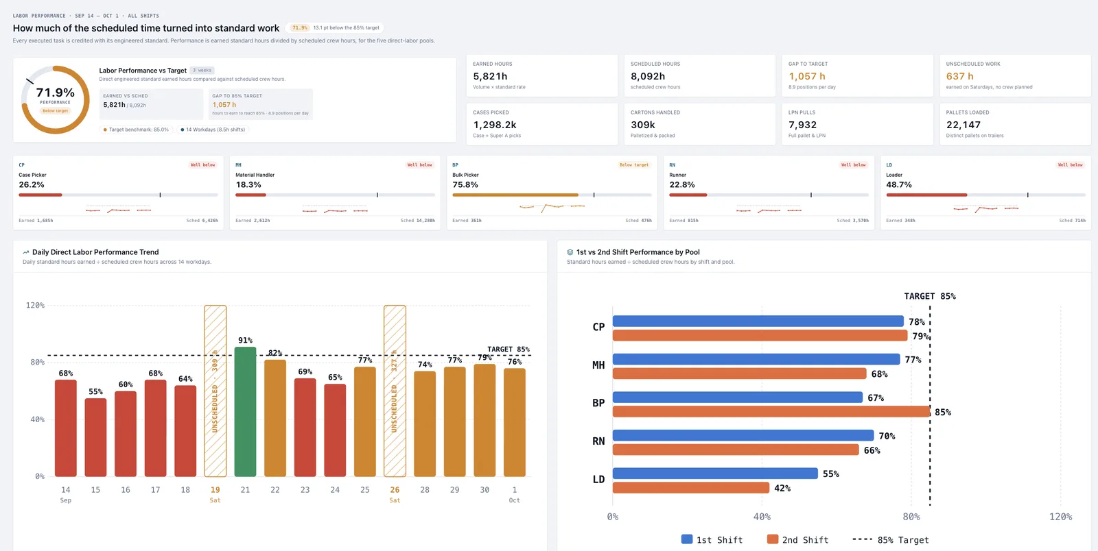Click the Loader card sparkline
The width and height of the screenshot is (1098, 551).
coord(985,208)
